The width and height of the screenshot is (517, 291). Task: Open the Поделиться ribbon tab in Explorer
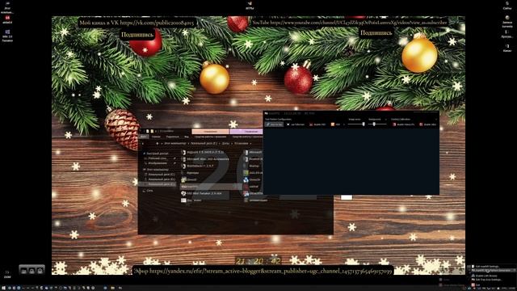pyautogui.click(x=172, y=137)
